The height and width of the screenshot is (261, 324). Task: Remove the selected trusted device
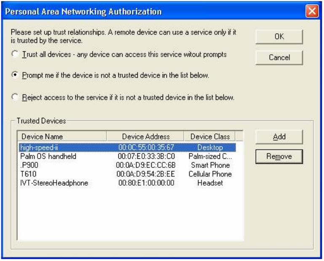pos(279,157)
